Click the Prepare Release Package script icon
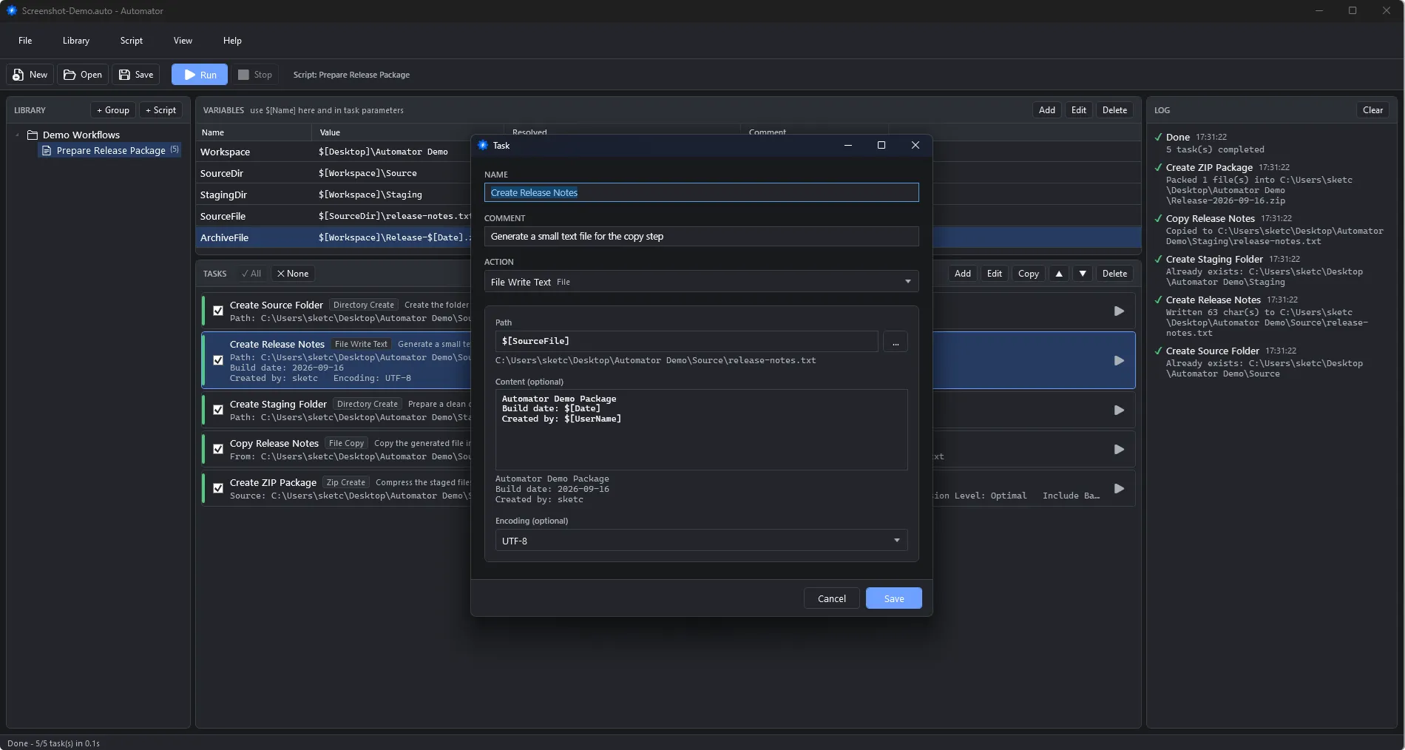1405x750 pixels. coord(47,150)
